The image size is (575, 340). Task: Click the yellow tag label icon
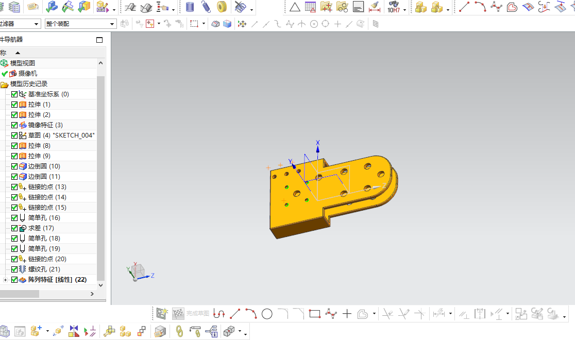(32, 7)
